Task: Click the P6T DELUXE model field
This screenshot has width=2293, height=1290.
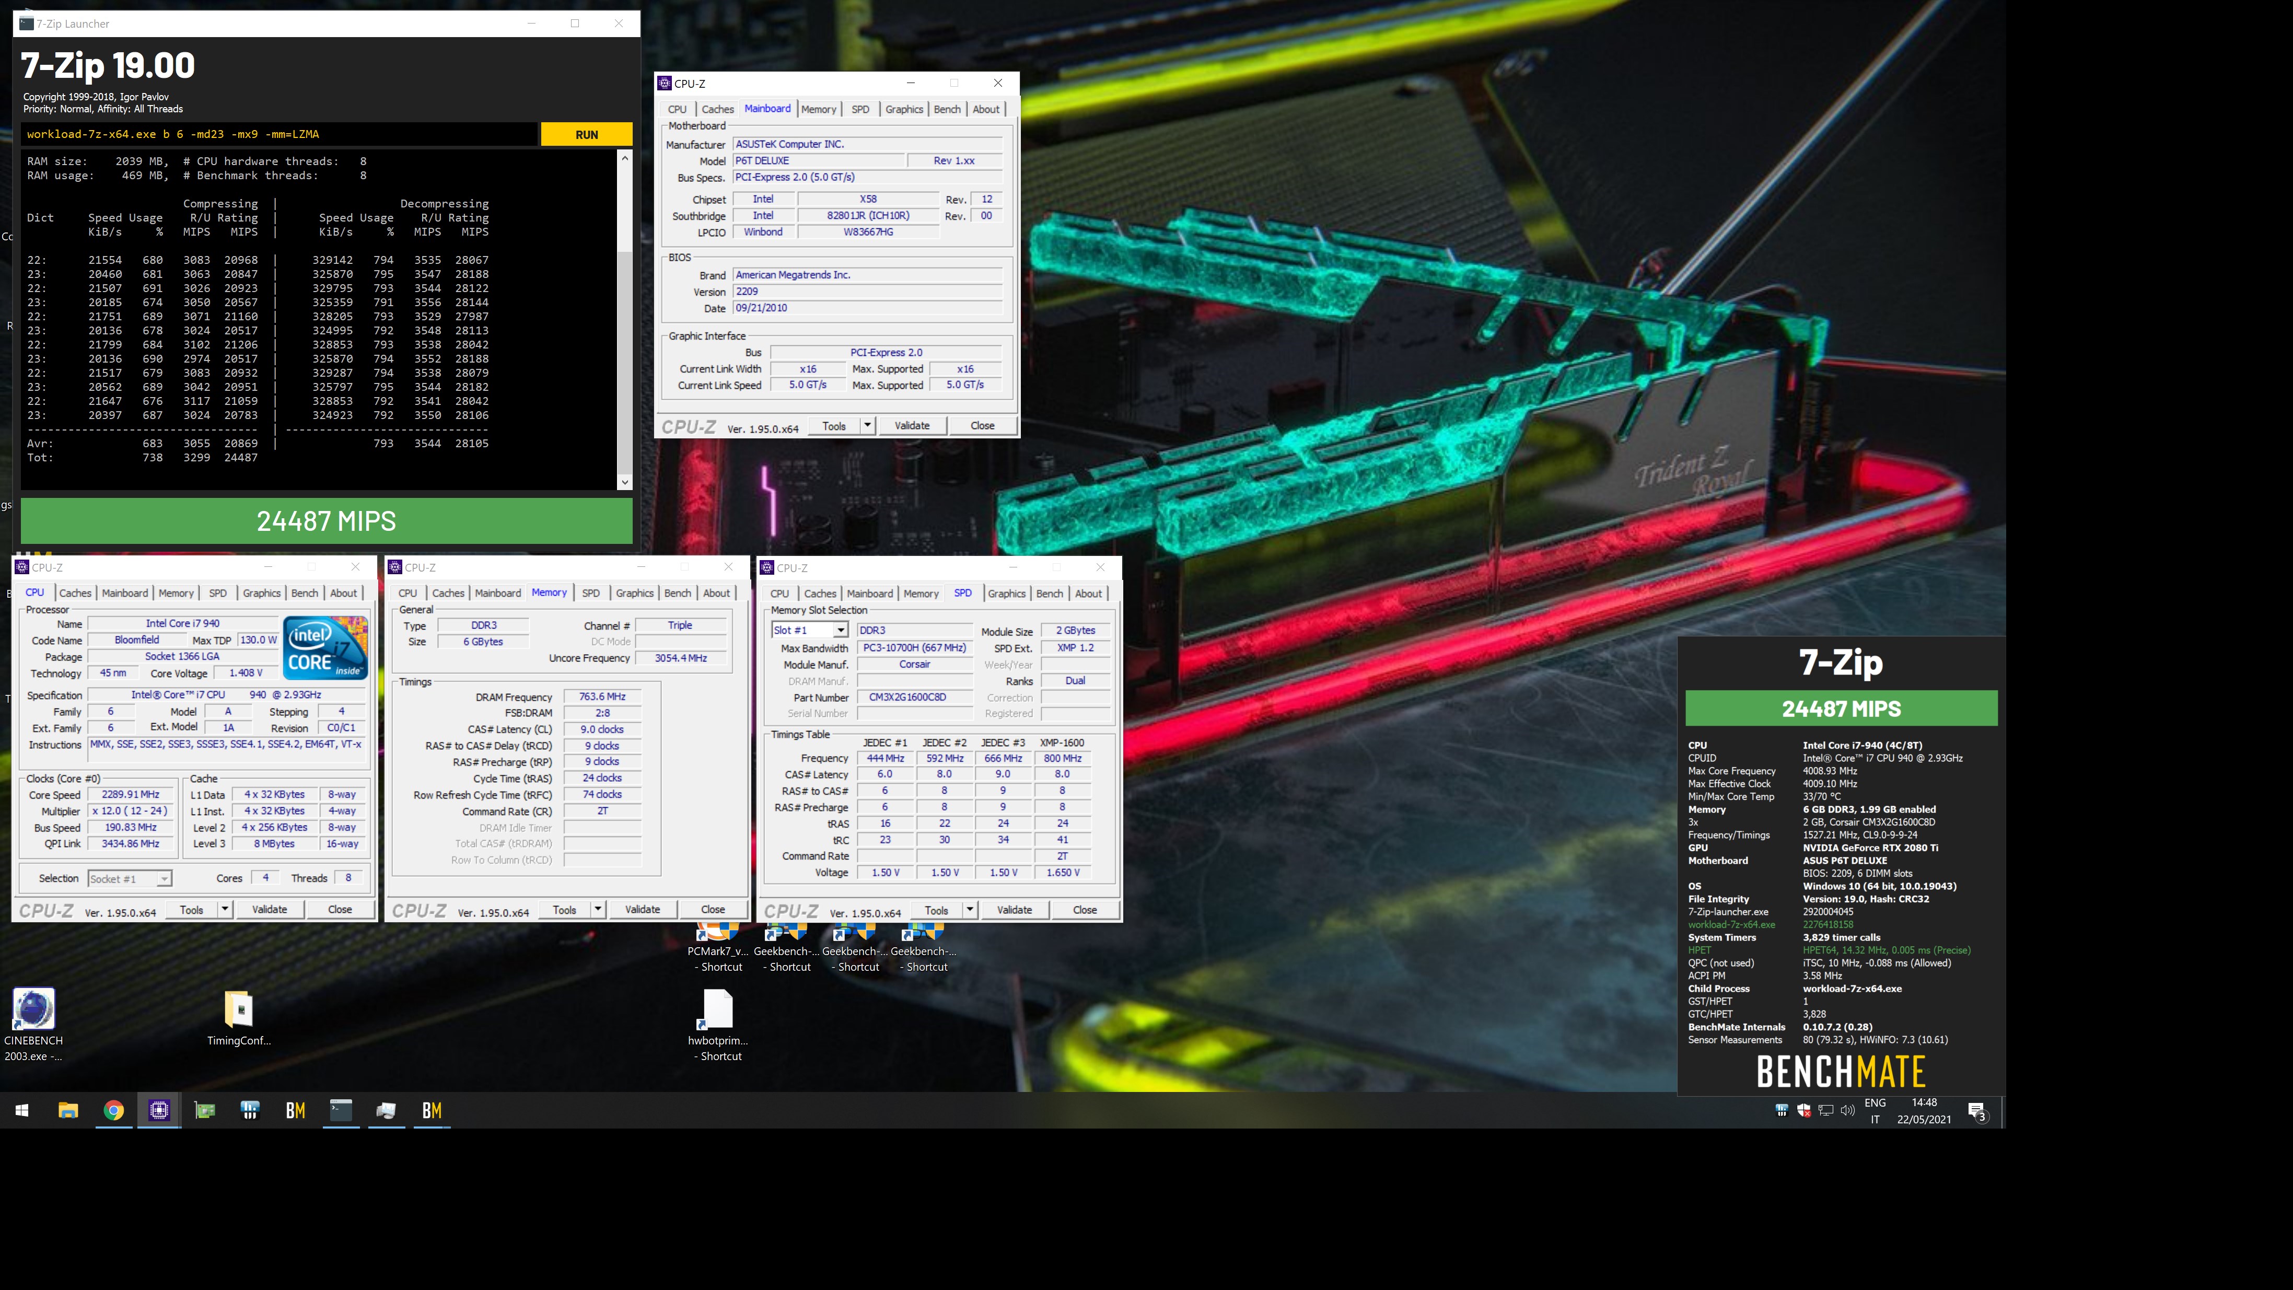Action: coord(818,161)
